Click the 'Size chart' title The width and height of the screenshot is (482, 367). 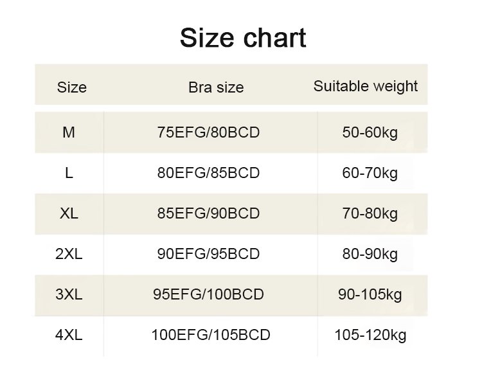[x=242, y=38]
